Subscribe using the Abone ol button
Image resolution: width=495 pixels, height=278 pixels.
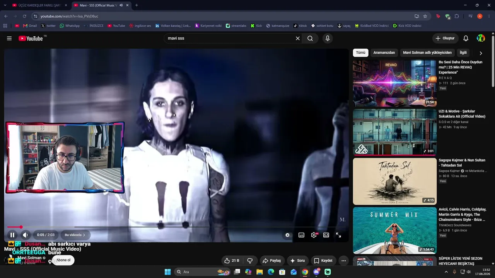(63, 260)
